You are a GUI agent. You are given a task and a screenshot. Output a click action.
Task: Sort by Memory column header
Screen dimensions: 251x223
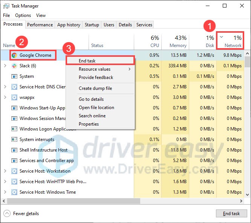[175, 41]
